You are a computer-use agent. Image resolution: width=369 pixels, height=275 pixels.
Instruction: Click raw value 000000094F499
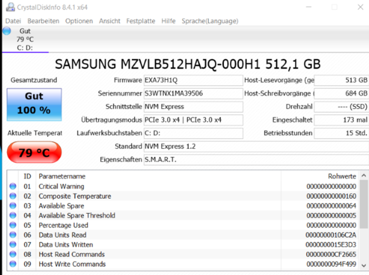(331, 264)
